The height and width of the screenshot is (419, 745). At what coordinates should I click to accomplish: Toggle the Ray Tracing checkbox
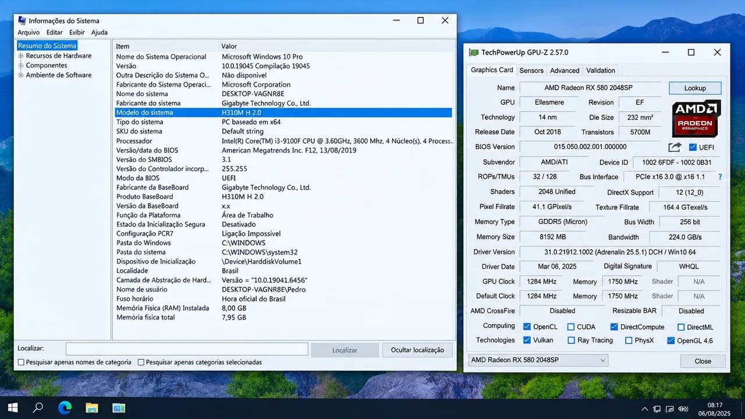tap(571, 340)
